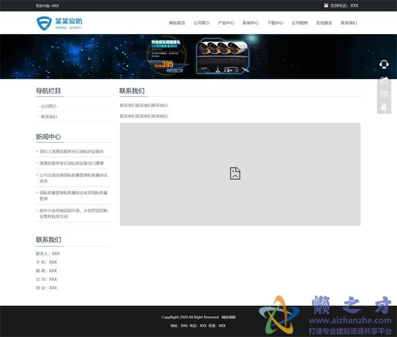Image resolution: width=397 pixels, height=337 pixels.
Task: Open 公司简介 in top navigation menu
Action: [201, 22]
